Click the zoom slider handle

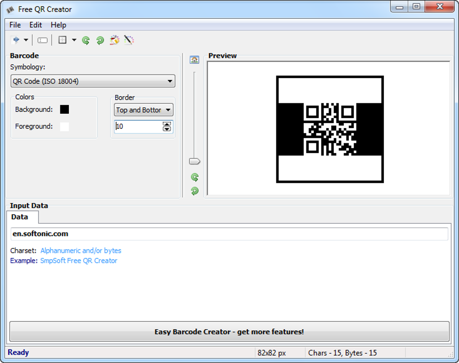[195, 161]
